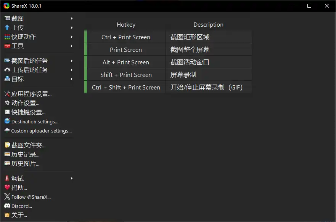
Task: Open 动作设置... dialog
Action: pyautogui.click(x=39, y=103)
